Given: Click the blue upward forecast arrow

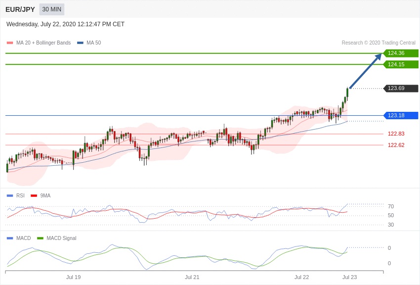Looking at the screenshot, I should point(366,71).
